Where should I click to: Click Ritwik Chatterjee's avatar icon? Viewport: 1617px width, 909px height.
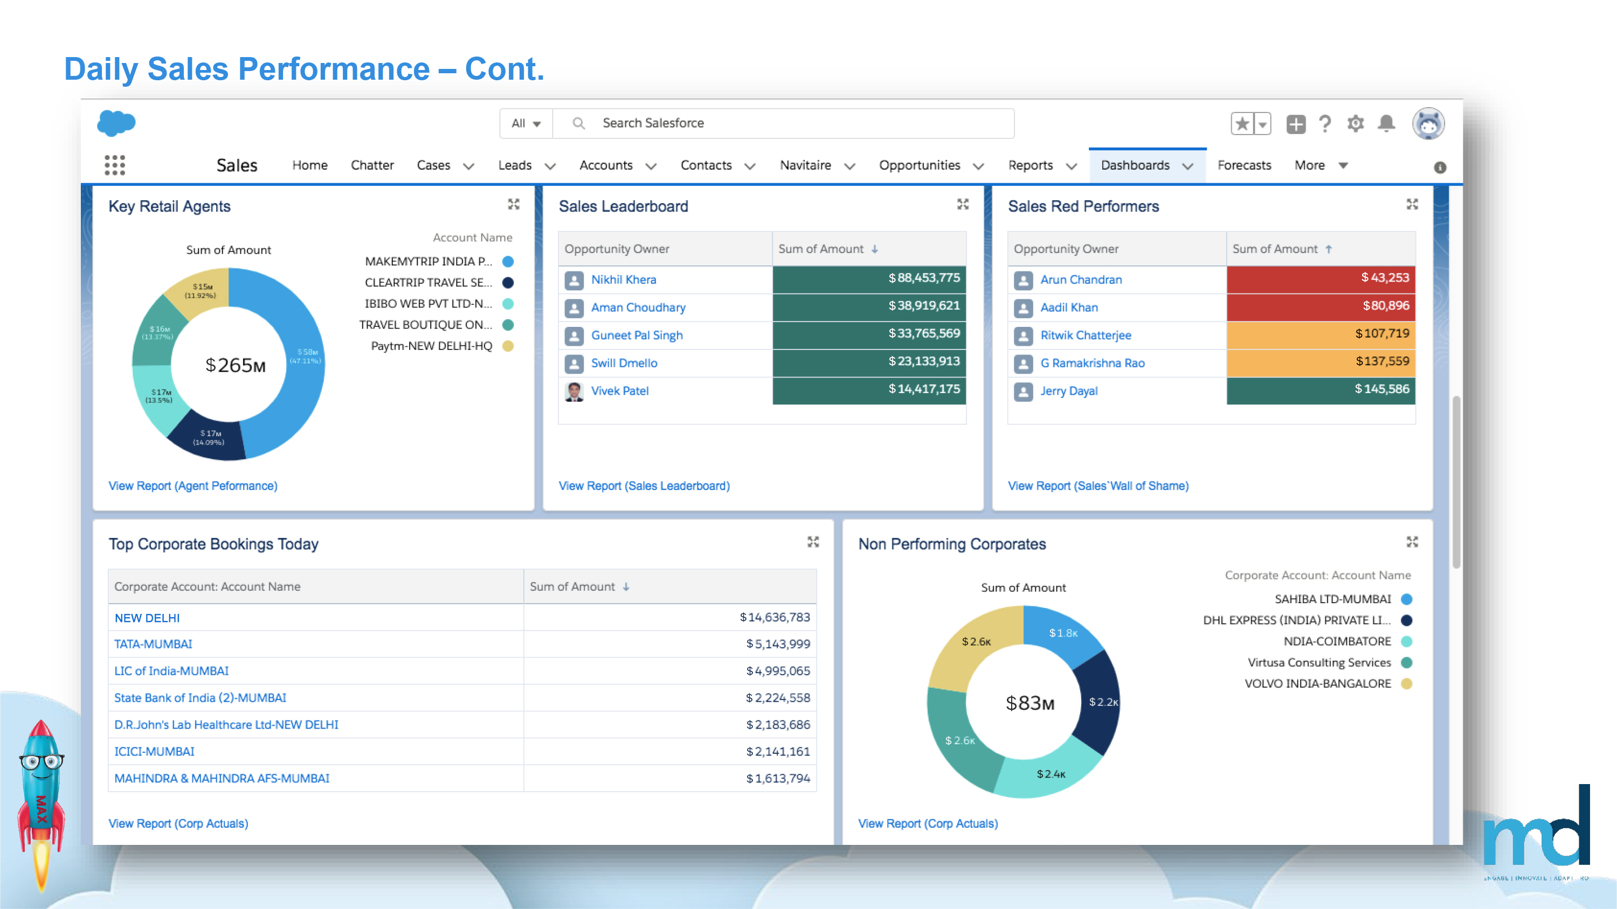pos(1023,335)
